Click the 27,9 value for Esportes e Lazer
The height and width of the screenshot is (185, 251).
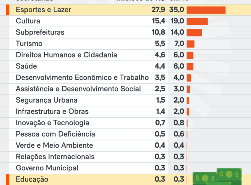158,10
